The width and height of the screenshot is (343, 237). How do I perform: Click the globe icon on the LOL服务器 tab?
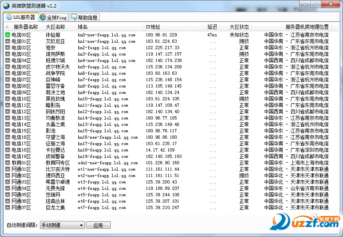point(9,17)
